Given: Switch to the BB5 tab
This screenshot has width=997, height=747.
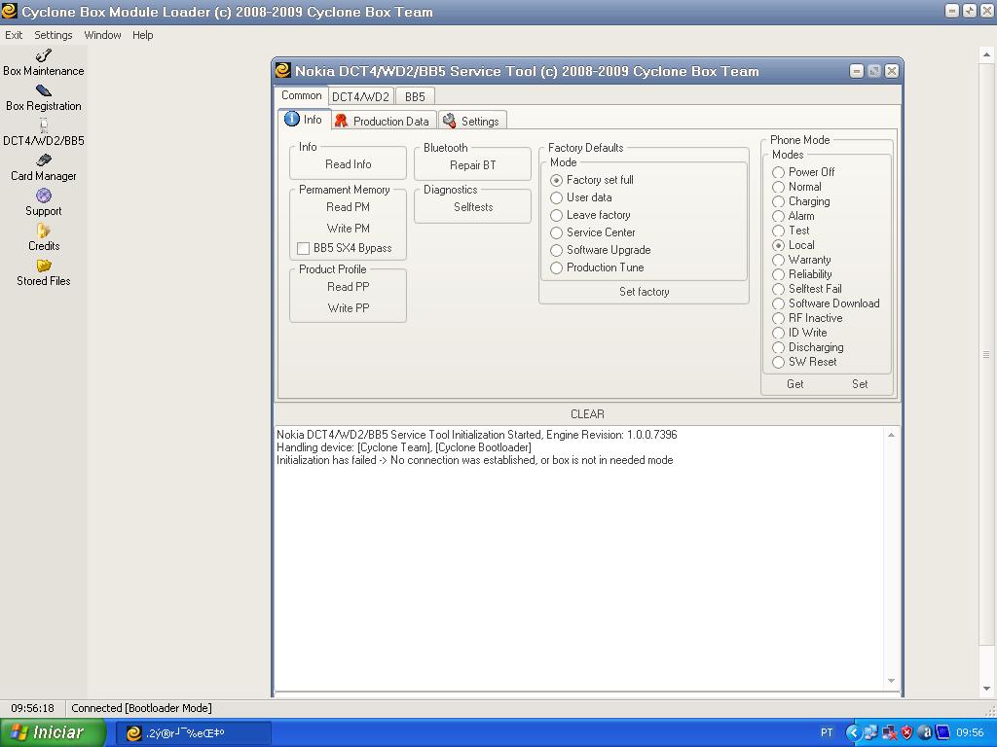Looking at the screenshot, I should coord(415,96).
